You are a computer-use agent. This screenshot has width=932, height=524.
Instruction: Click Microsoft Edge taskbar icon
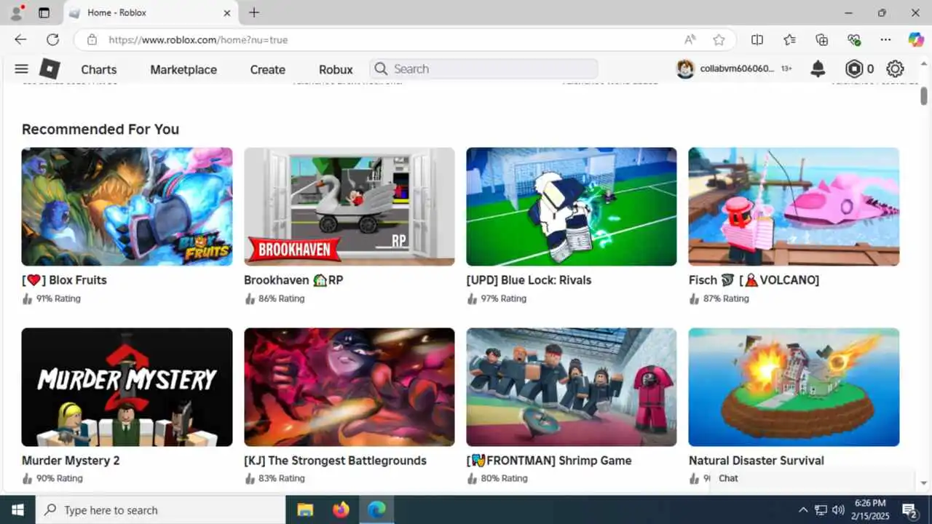click(376, 509)
